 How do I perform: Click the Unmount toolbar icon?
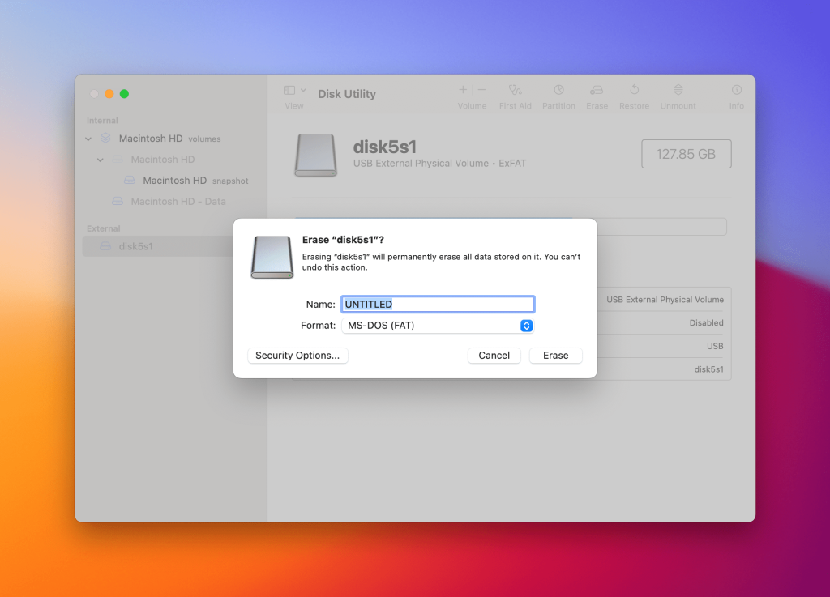678,90
